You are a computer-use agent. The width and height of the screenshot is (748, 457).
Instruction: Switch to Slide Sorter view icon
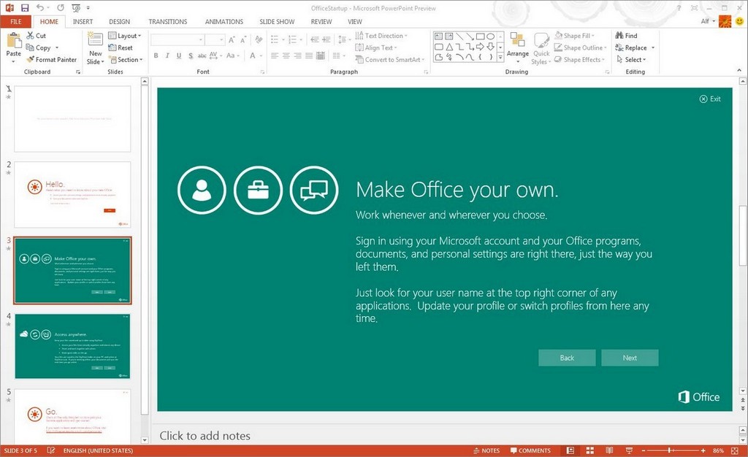pos(589,450)
